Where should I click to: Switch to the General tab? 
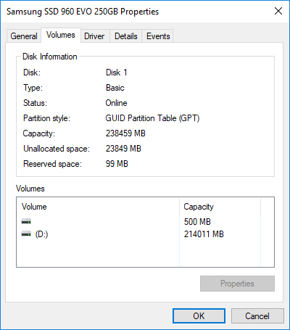[x=24, y=36]
